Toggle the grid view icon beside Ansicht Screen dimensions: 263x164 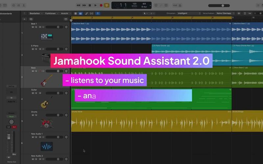pyautogui.click(x=76, y=13)
